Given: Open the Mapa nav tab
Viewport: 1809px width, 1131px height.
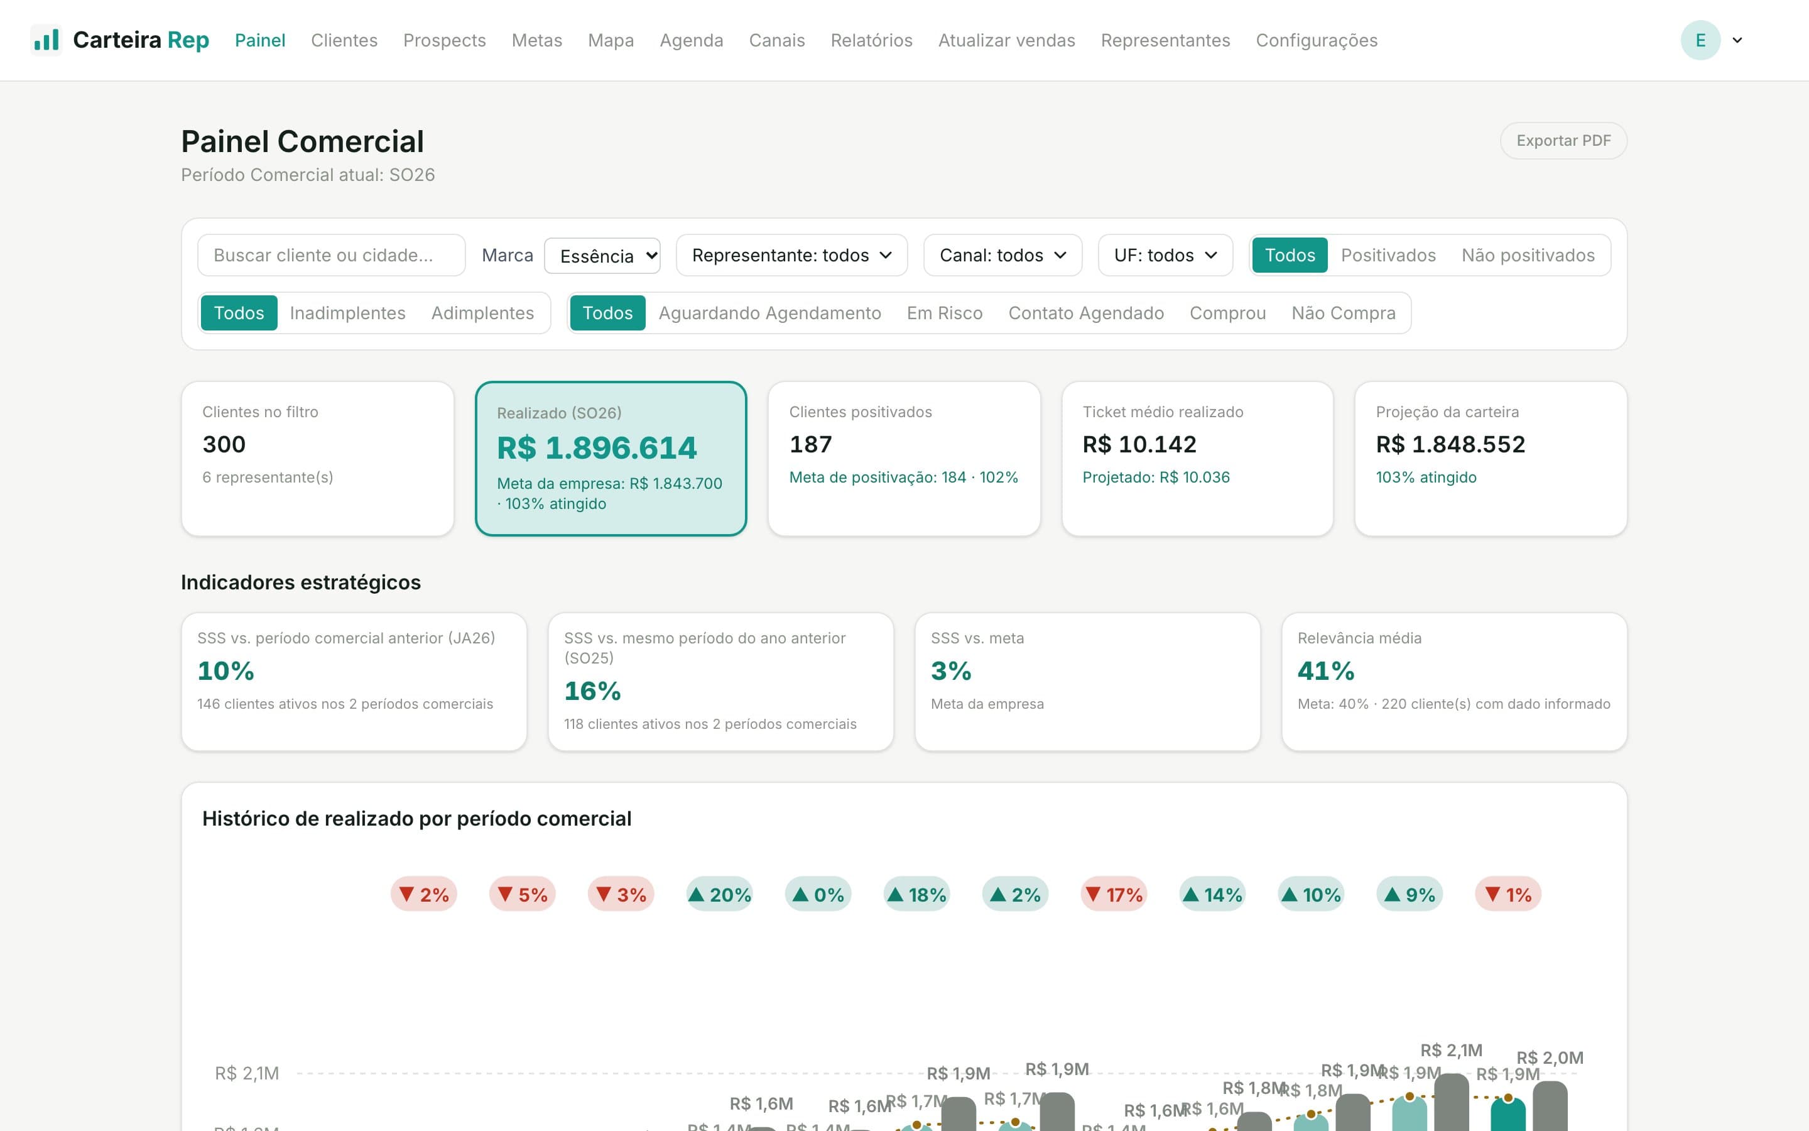Looking at the screenshot, I should [x=611, y=40].
